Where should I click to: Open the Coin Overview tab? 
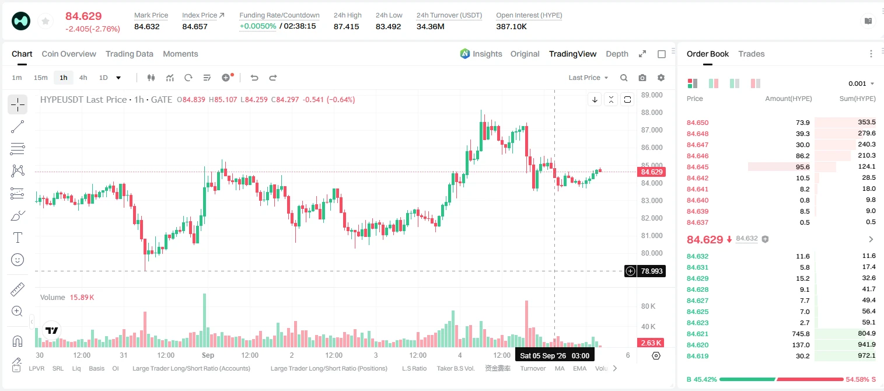(x=69, y=54)
